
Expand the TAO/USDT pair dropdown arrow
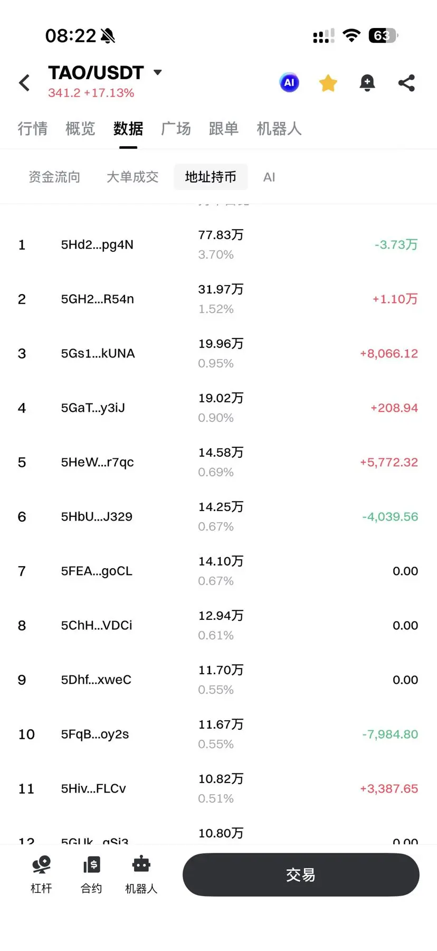tap(157, 72)
